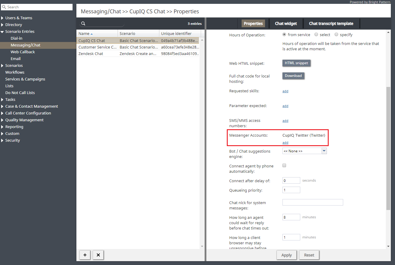Expand the Custom menu
The width and height of the screenshot is (395, 265).
tap(2, 134)
